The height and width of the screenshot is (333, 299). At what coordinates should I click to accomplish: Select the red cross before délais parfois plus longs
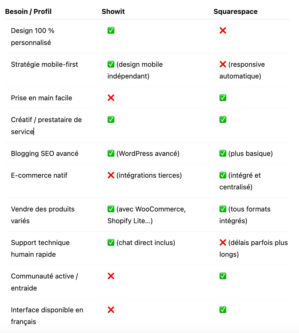pyautogui.click(x=223, y=243)
